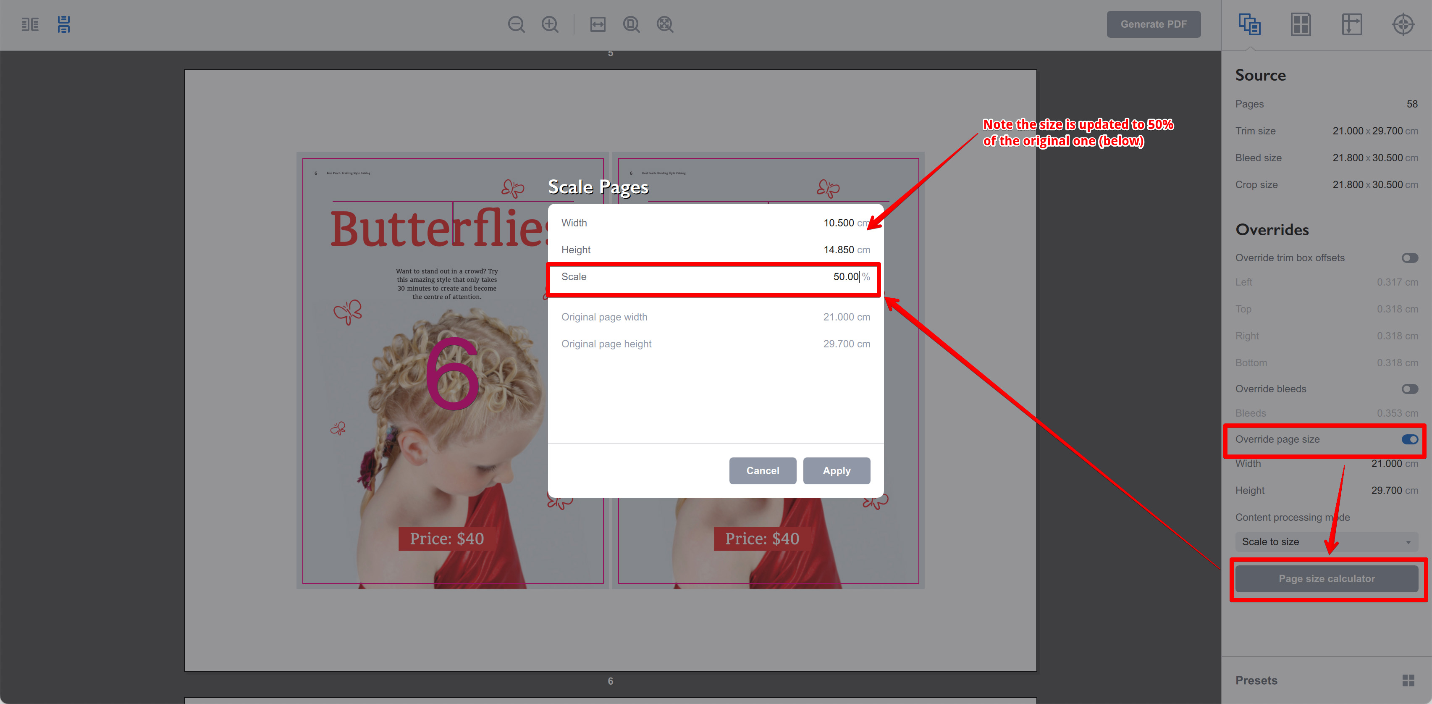The width and height of the screenshot is (1432, 704).
Task: Open the Source pages panel icon
Action: (x=1250, y=24)
